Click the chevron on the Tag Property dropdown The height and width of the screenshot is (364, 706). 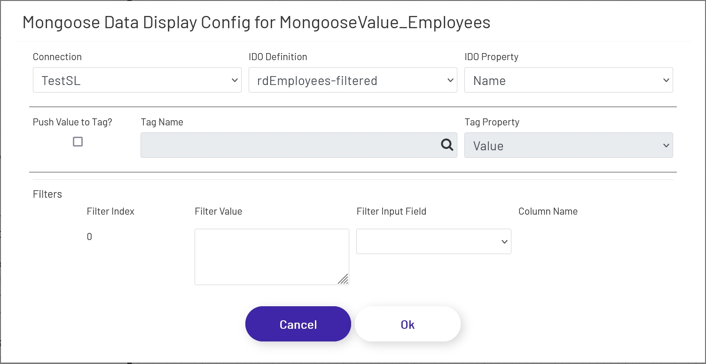667,145
